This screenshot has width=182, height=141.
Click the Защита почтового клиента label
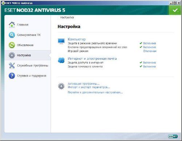pyautogui.click(x=85, y=67)
